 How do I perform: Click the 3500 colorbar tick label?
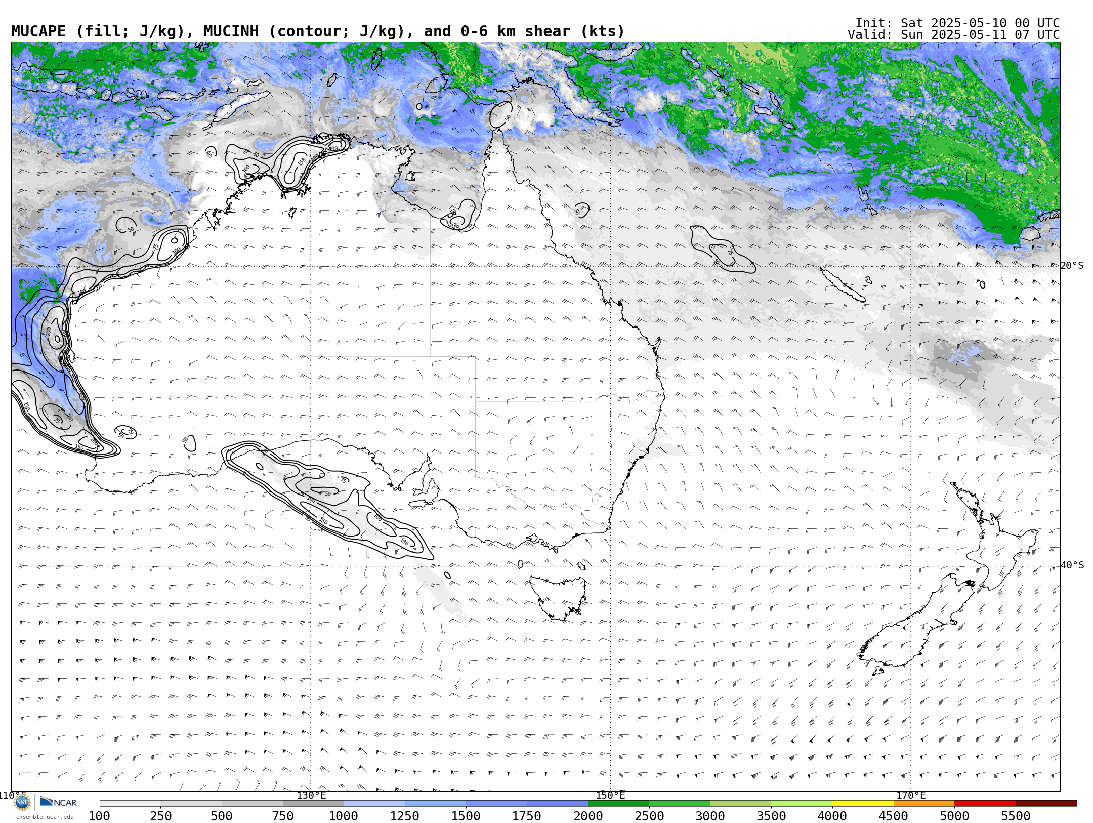(x=771, y=816)
